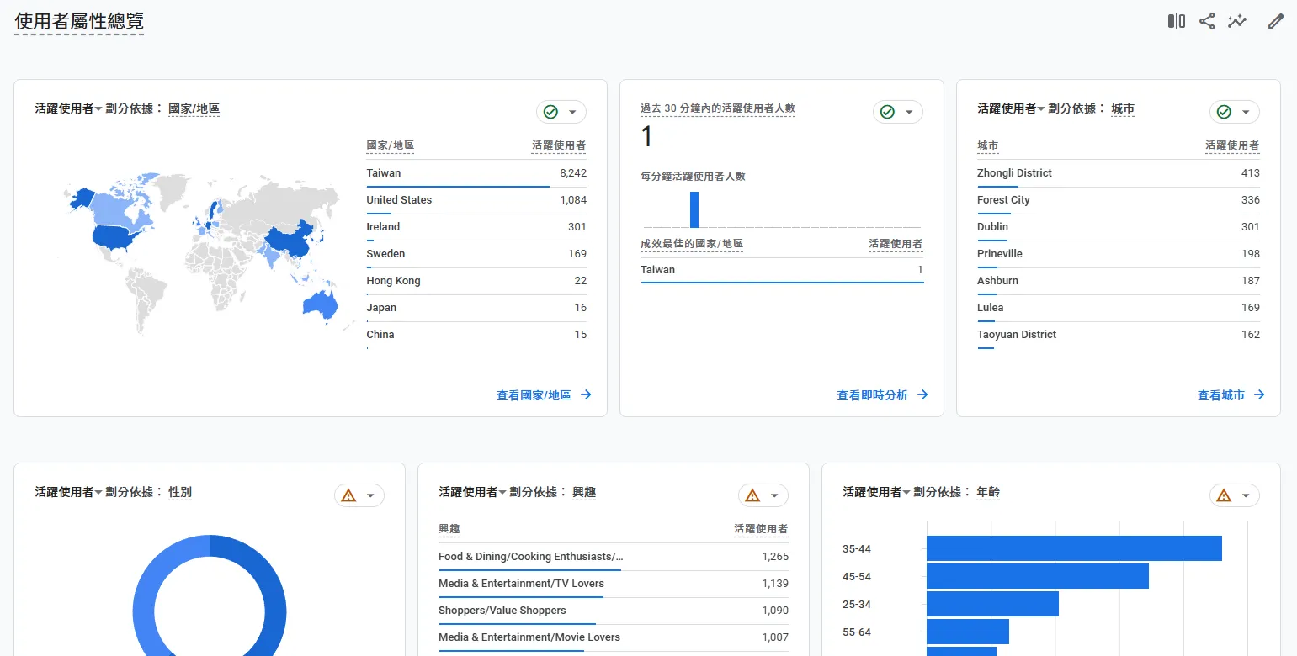Screen dimensions: 1297x656
Task: Expand the country card's status dropdown arrow
Action: 572,112
